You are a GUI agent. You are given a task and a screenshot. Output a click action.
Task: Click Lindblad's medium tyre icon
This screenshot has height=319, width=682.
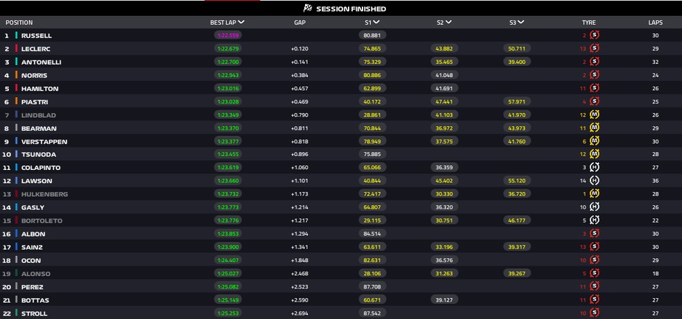594,115
